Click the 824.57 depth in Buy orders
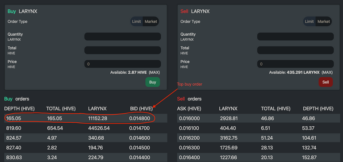 (x=13, y=138)
